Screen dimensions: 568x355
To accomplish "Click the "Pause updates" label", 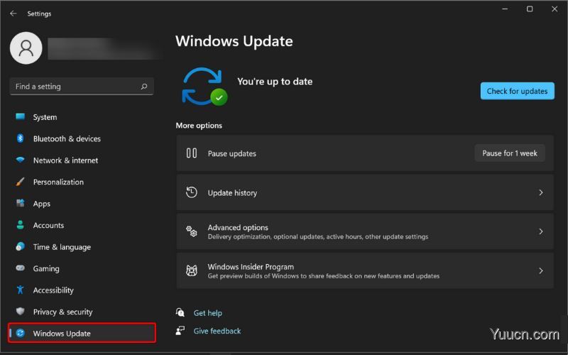I will [x=232, y=153].
